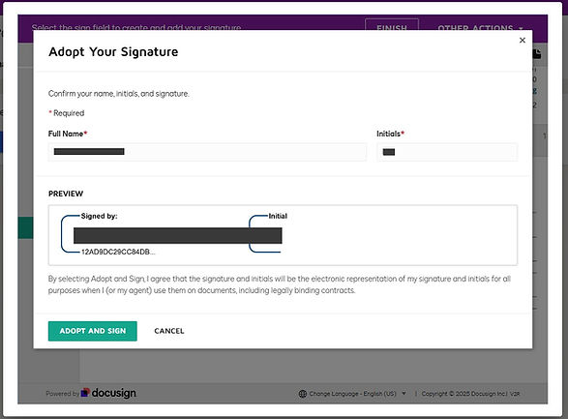Open the Change Language dropdown arrow
Image resolution: width=568 pixels, height=419 pixels.
click(x=404, y=393)
